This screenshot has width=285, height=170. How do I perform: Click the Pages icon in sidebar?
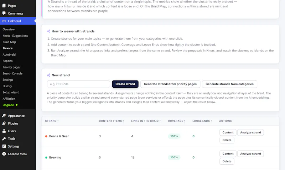click(4, 6)
